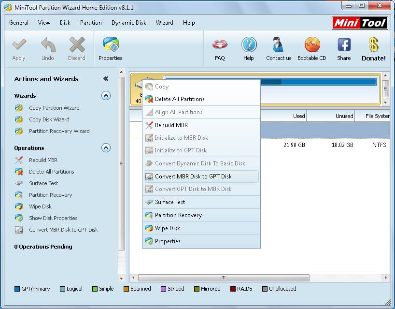Start Partition Recovery Wizard link
This screenshot has height=309, width=395.
coord(59,131)
